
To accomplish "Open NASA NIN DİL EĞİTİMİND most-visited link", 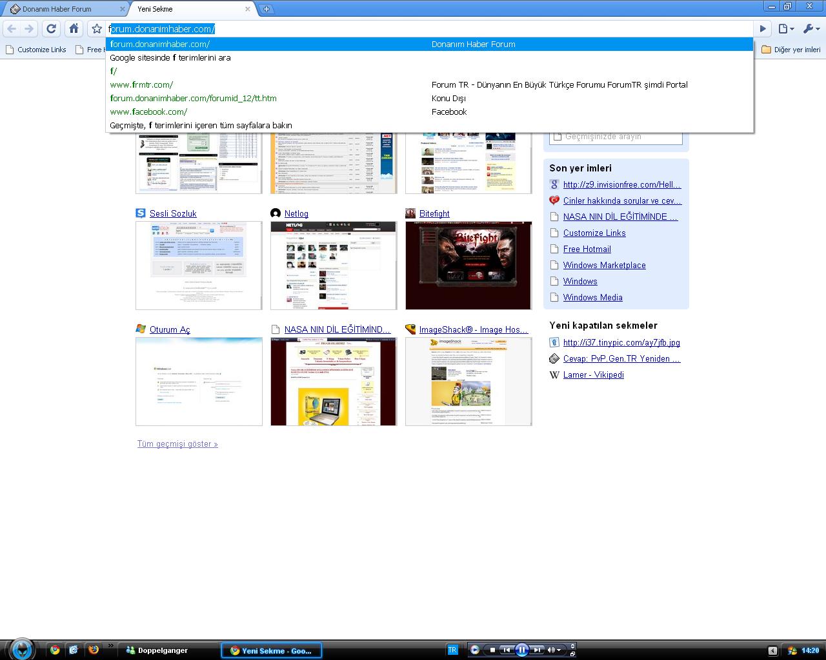I will [337, 329].
